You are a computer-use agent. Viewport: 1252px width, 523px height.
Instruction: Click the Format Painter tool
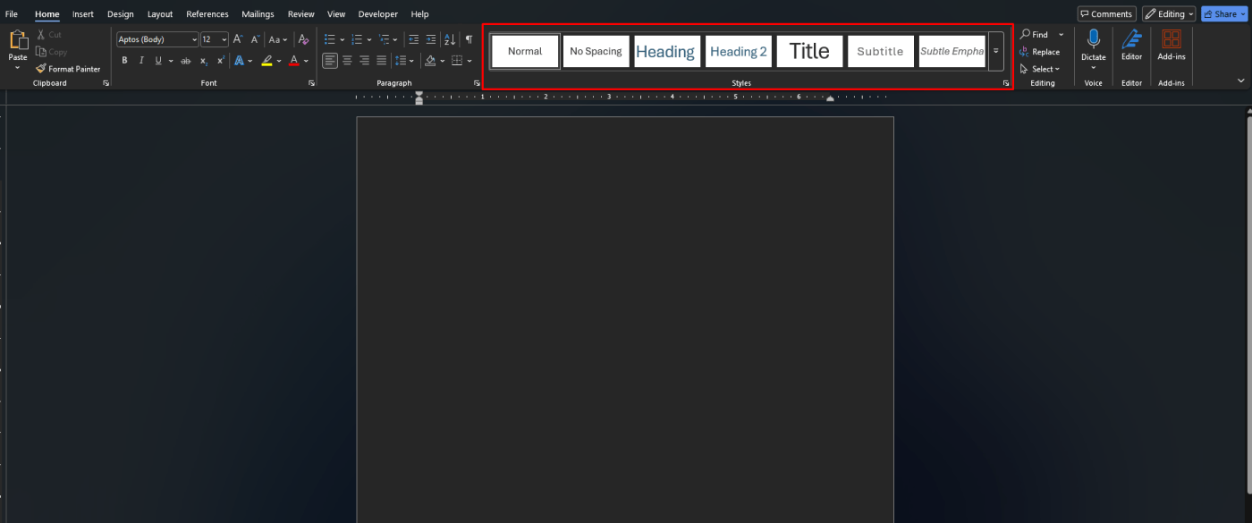[68, 69]
